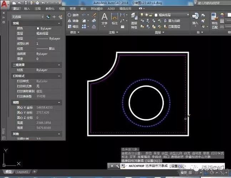Click the 设置(S) option in command line

click(x=177, y=166)
